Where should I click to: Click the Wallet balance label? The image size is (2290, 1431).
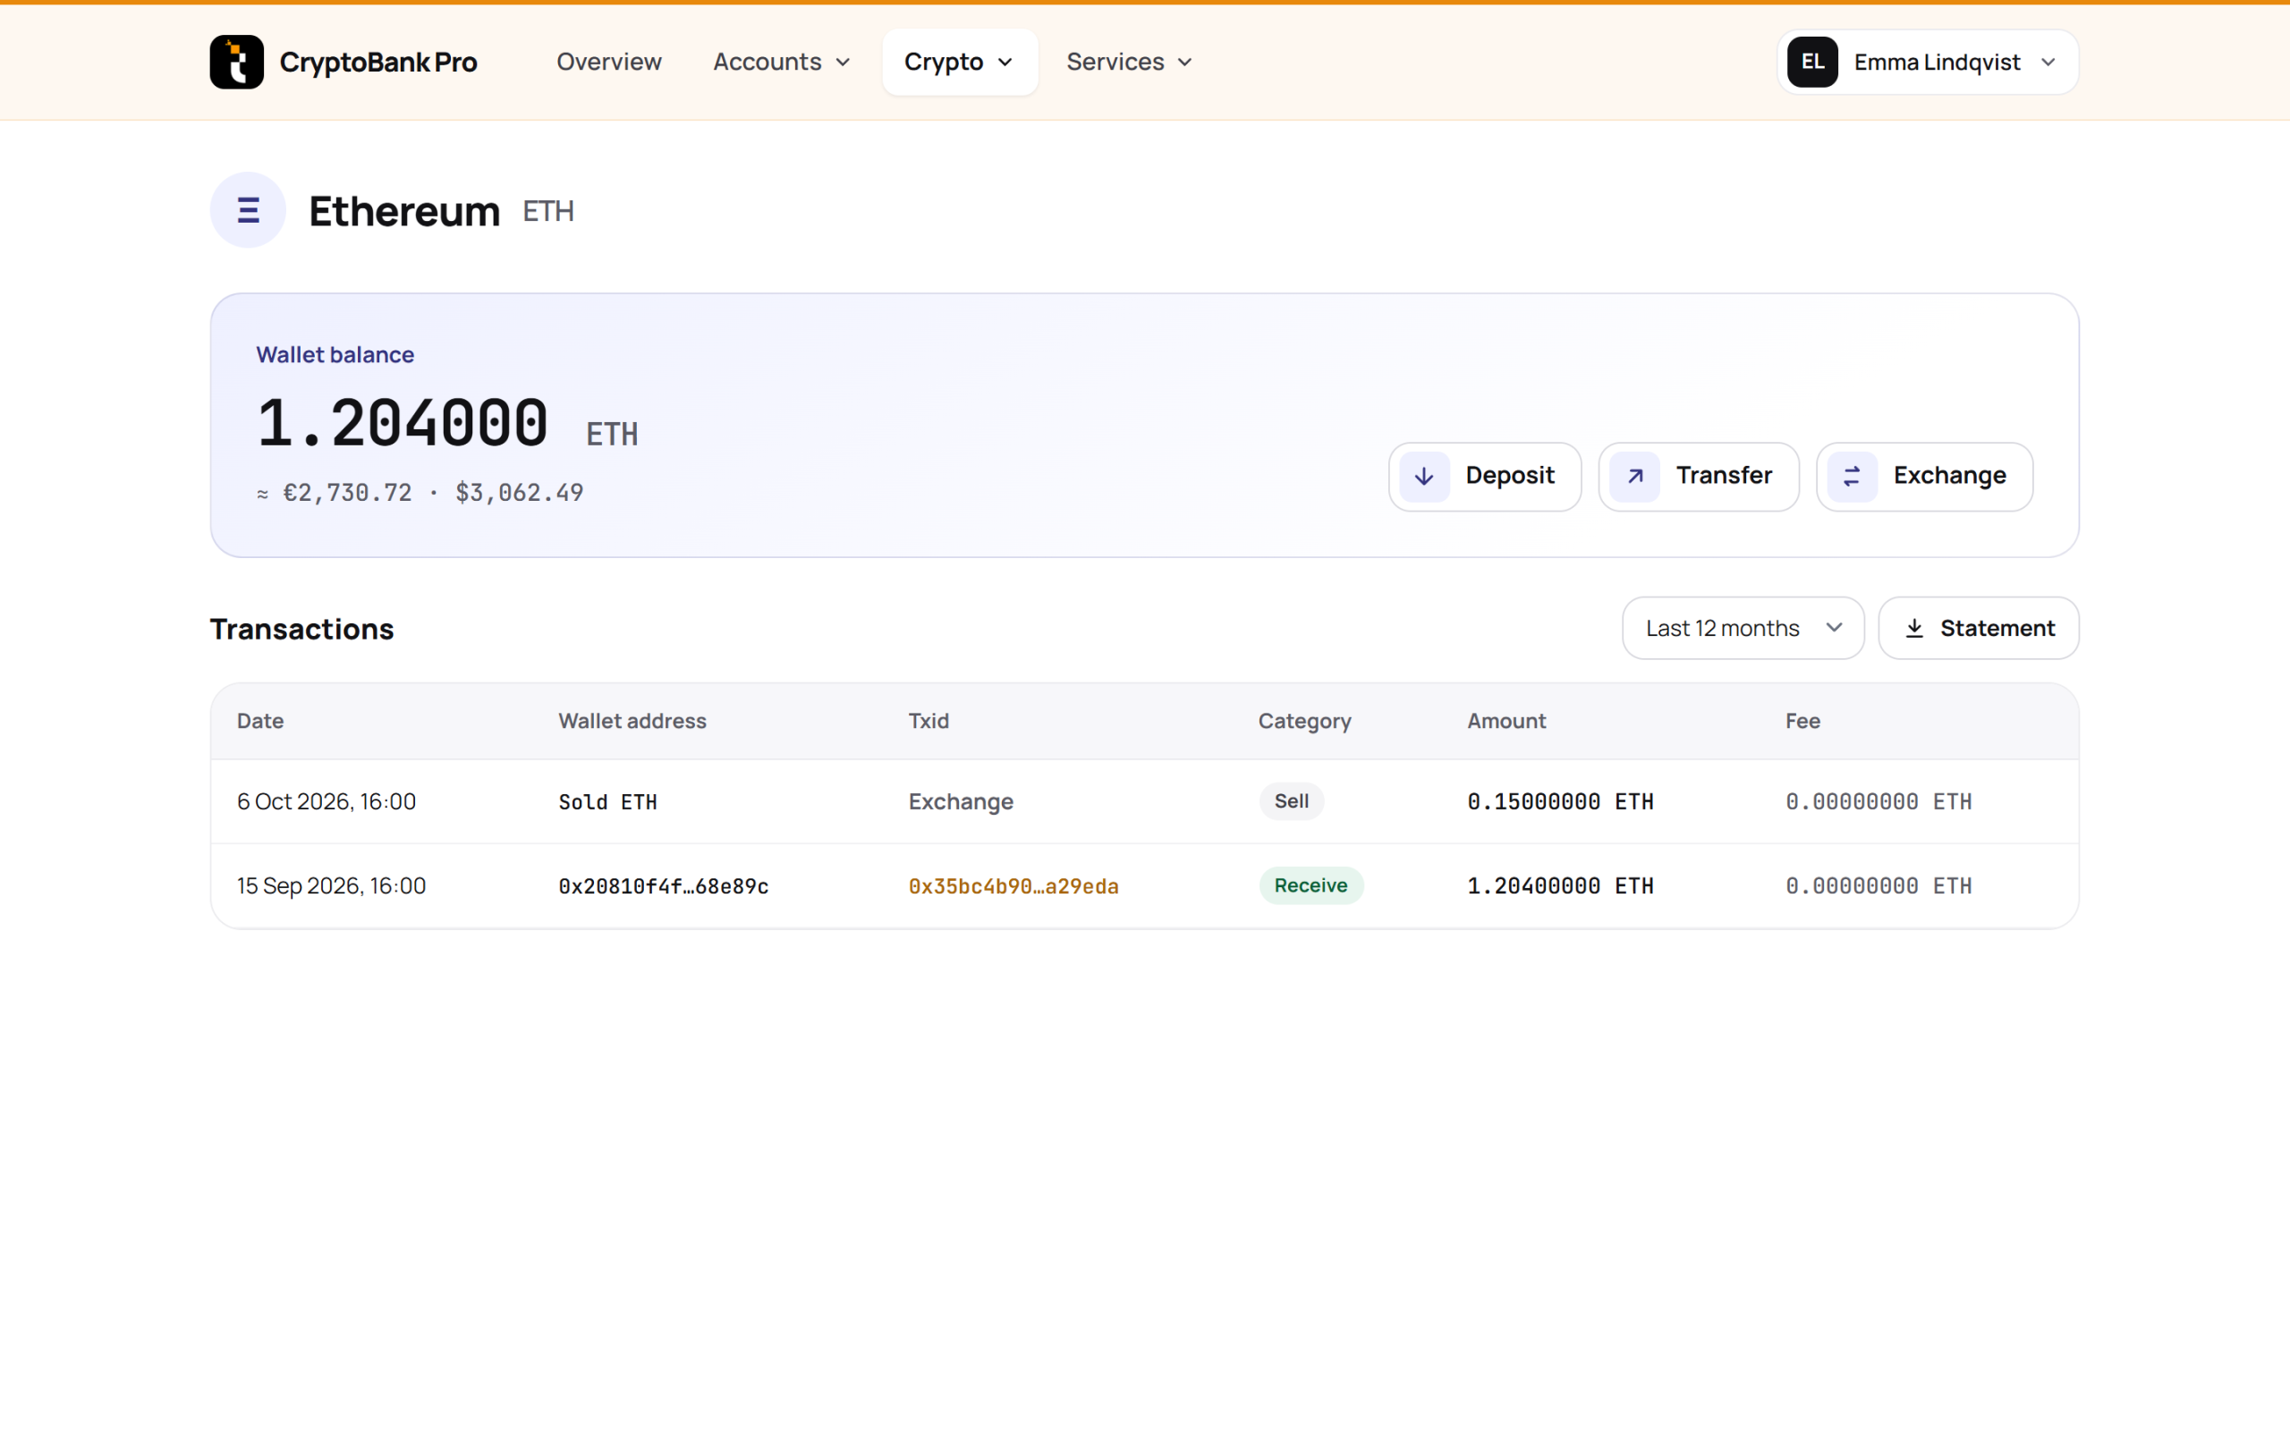coord(335,355)
